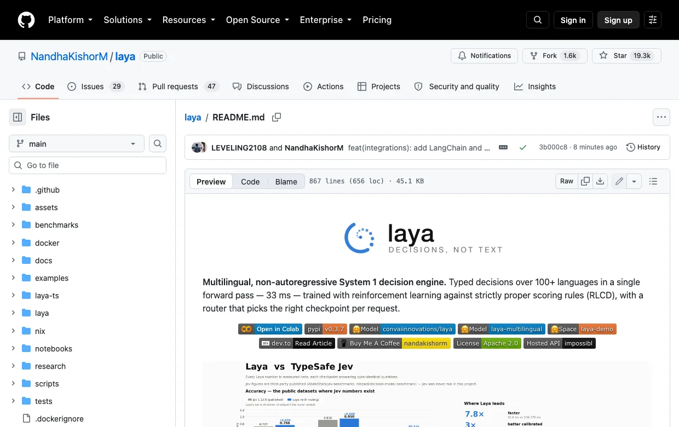
Task: Open the Raw file view
Action: tap(567, 181)
